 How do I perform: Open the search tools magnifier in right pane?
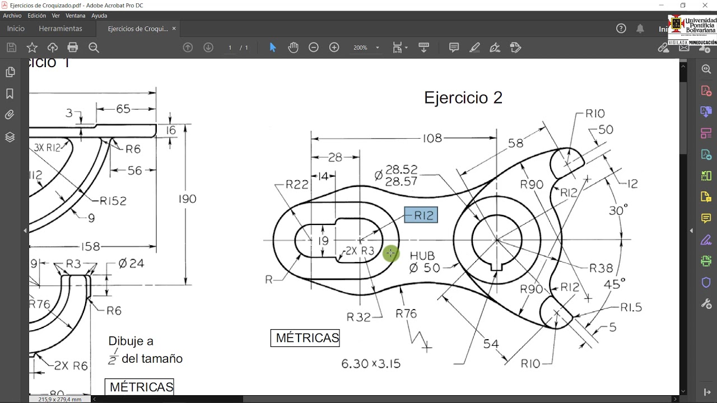pyautogui.click(x=706, y=69)
